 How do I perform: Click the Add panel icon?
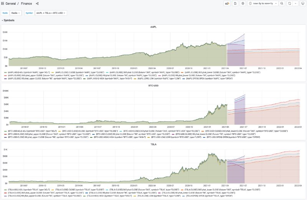pyautogui.click(x=227, y=3)
